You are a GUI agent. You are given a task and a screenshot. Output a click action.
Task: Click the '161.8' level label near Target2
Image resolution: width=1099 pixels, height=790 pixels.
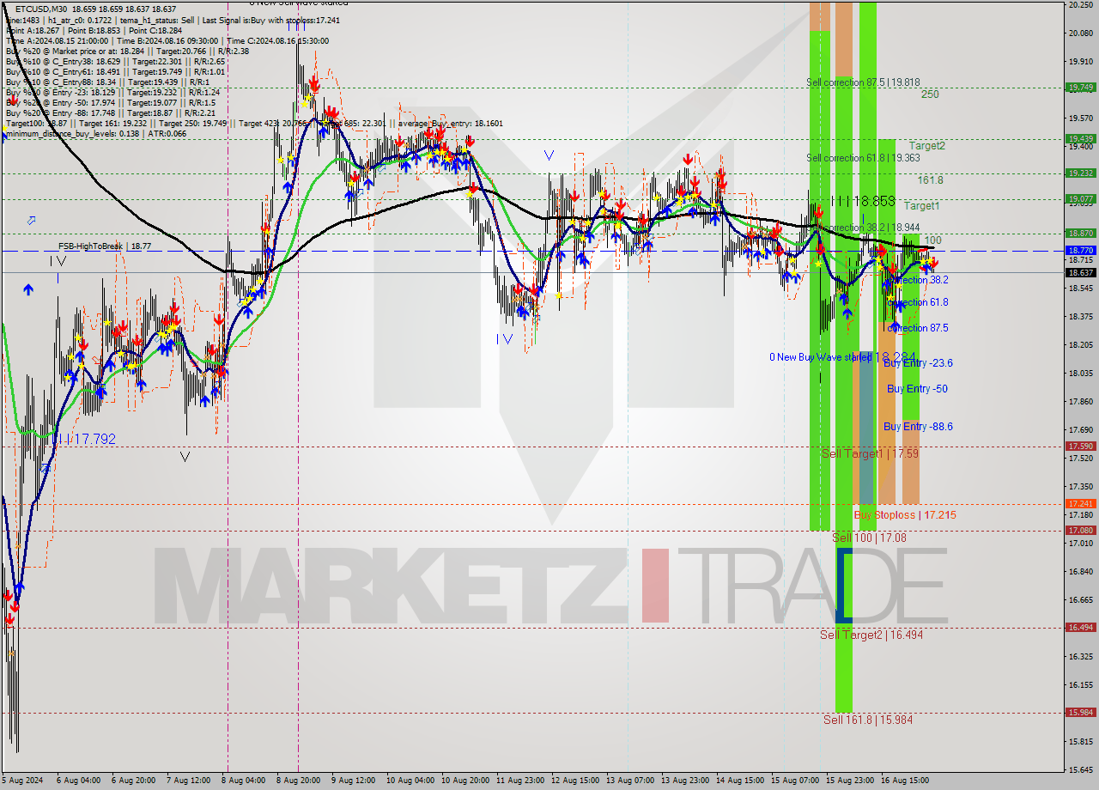[930, 180]
